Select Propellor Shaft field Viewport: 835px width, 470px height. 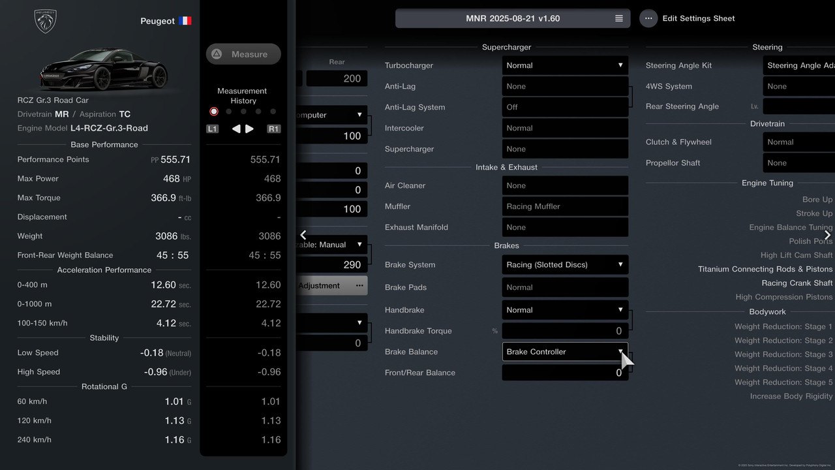pos(798,163)
